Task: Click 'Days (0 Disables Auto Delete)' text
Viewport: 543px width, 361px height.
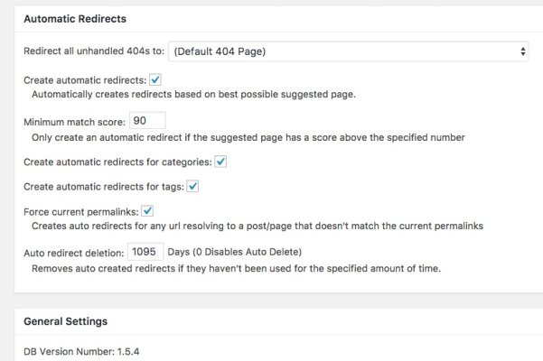Action: [x=234, y=252]
